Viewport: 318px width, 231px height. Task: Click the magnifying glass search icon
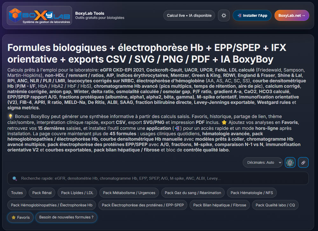(x=15, y=178)
